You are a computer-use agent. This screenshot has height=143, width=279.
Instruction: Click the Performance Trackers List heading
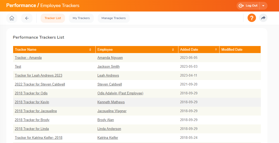coord(39,37)
